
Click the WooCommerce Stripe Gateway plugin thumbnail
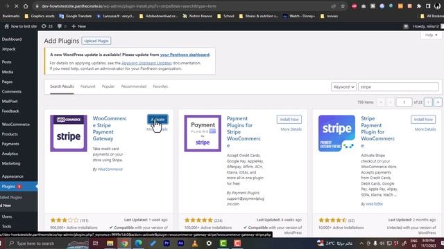coord(69,133)
